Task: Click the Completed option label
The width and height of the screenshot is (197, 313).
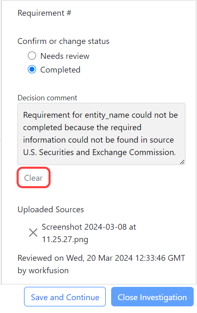Action: pos(60,70)
